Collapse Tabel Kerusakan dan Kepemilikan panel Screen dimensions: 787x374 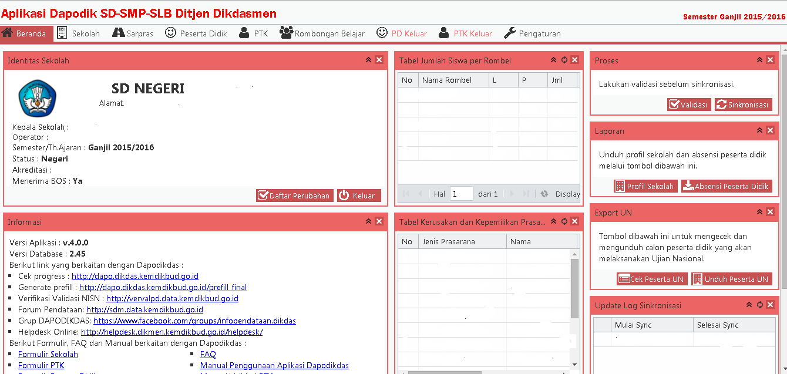553,221
